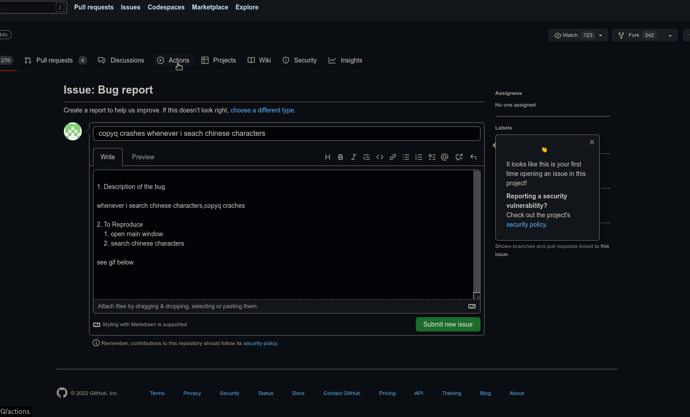Reference an issue or pull request icon
The height and width of the screenshot is (417, 690).
pos(459,157)
